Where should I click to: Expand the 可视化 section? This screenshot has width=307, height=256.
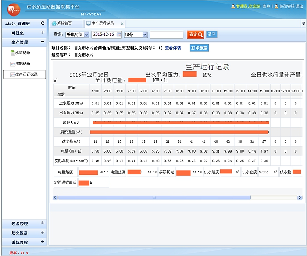point(43,32)
